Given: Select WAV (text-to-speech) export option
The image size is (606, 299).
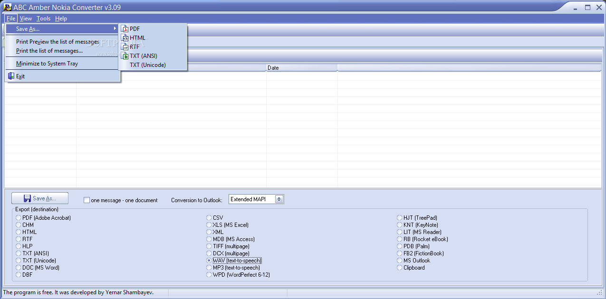Looking at the screenshot, I should (x=234, y=261).
